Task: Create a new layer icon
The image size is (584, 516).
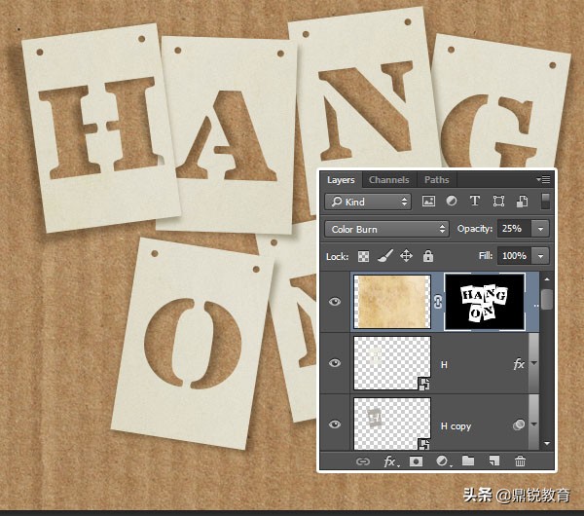Action: 493,461
